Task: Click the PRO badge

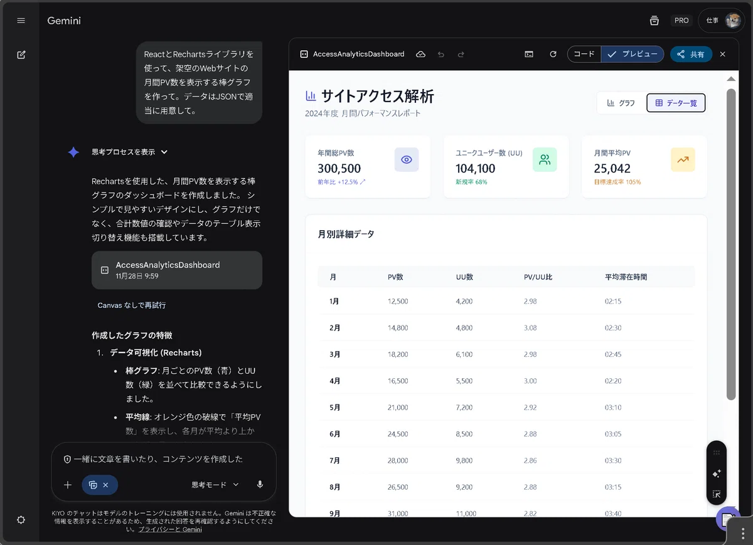Action: [681, 21]
